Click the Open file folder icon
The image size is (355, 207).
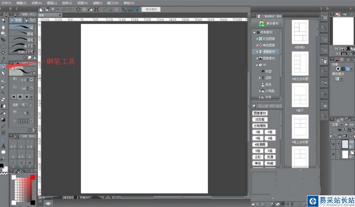pos(47,9)
